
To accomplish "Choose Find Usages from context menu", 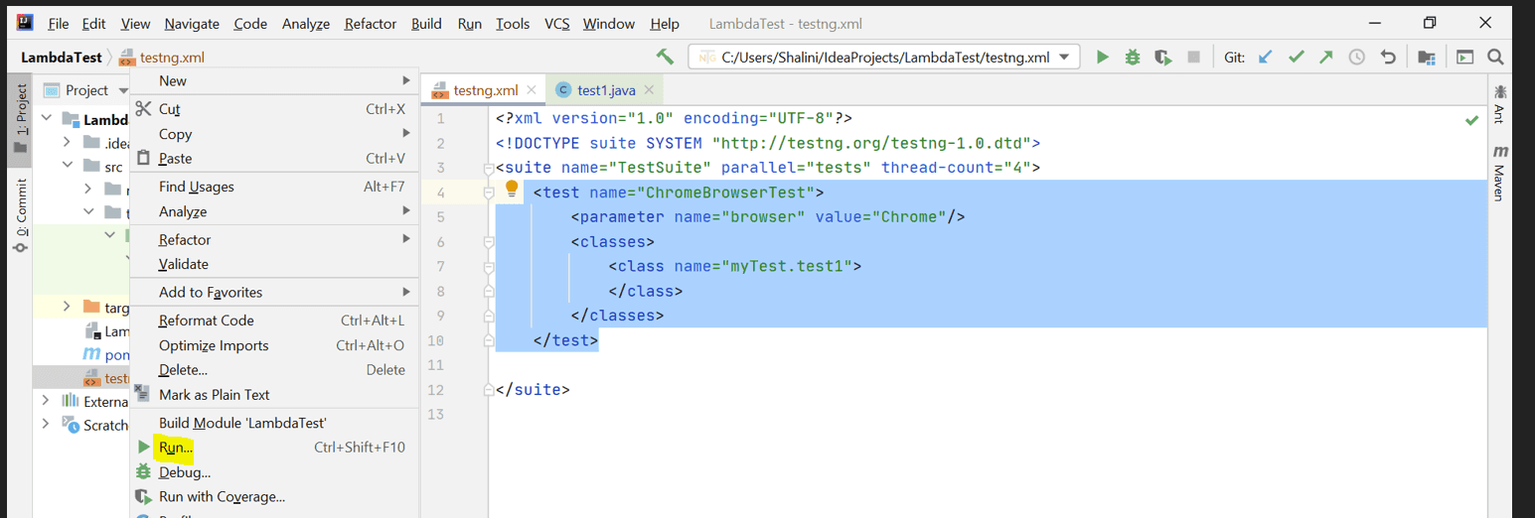I will click(274, 187).
